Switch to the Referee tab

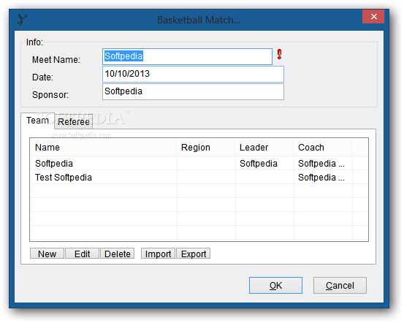[74, 121]
